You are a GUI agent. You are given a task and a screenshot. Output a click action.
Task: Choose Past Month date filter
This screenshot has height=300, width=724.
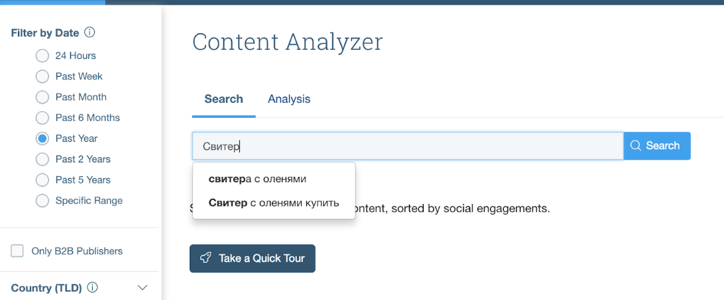42,97
